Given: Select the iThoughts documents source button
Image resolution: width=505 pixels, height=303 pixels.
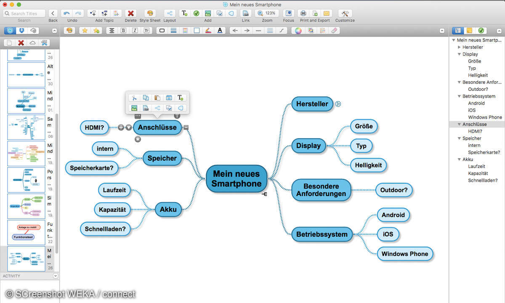Looking at the screenshot, I should pos(10,30).
